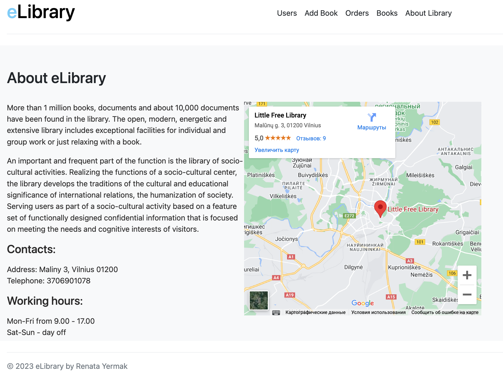The image size is (503, 381).
Task: Open terms via Условия использования
Action: [378, 312]
